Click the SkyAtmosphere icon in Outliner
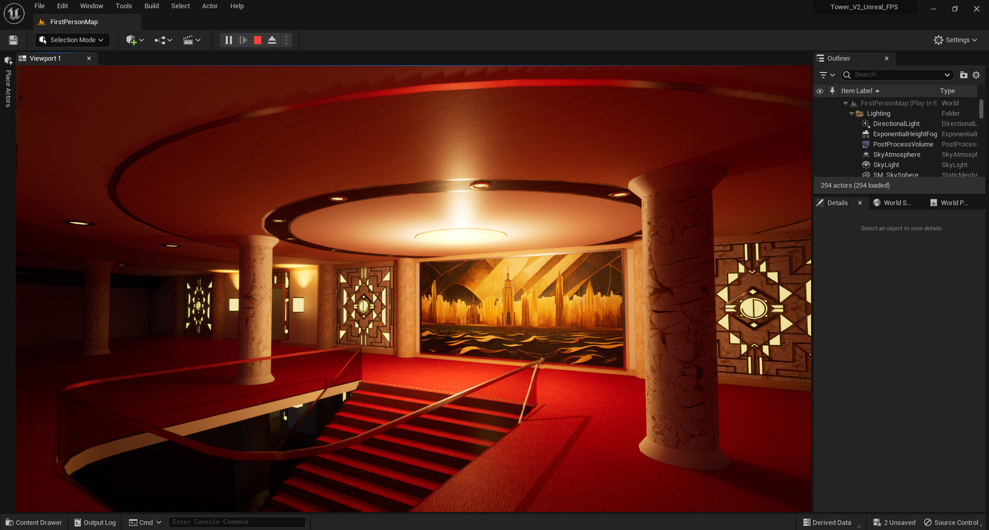 [865, 154]
